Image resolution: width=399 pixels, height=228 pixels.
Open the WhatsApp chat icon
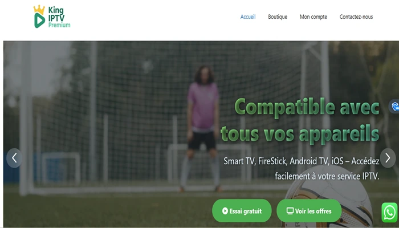click(x=389, y=213)
